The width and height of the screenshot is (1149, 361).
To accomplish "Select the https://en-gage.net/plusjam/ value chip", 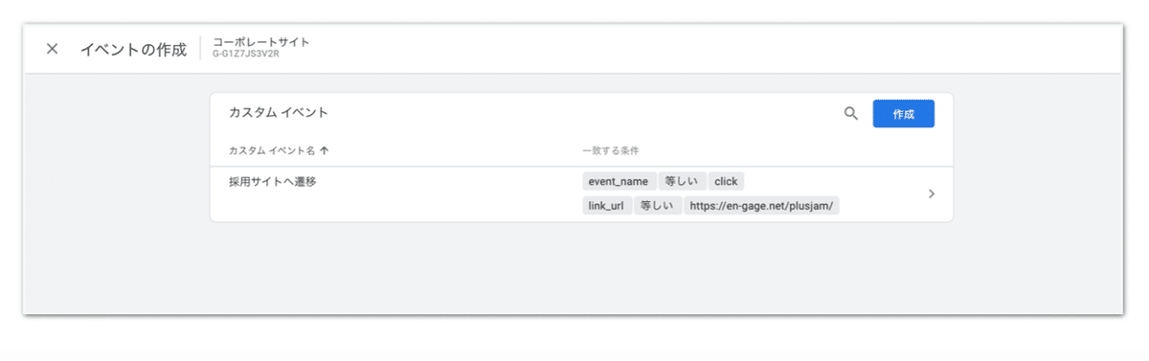I will pos(761,206).
